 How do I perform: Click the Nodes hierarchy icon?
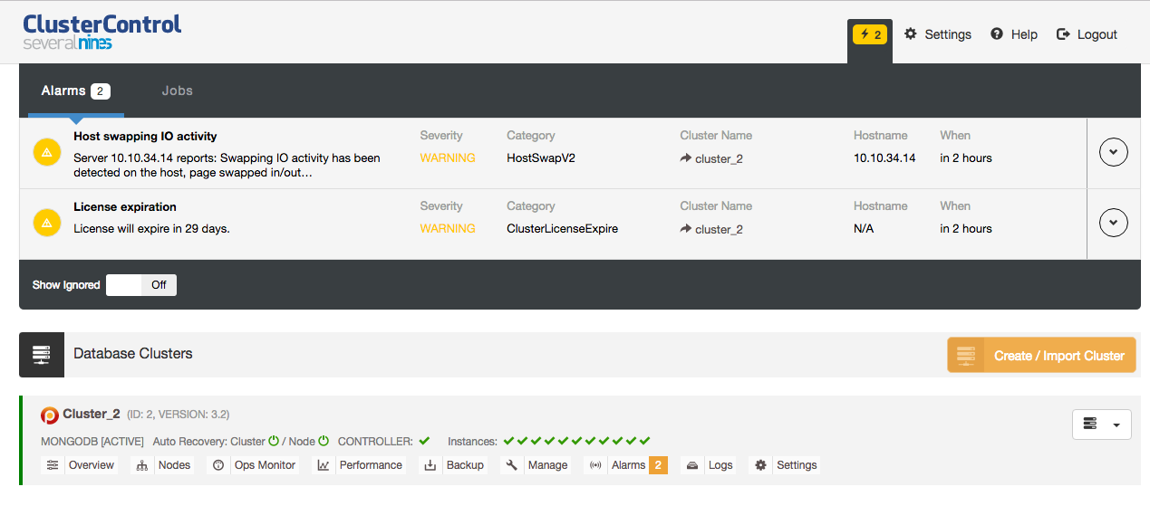(141, 465)
